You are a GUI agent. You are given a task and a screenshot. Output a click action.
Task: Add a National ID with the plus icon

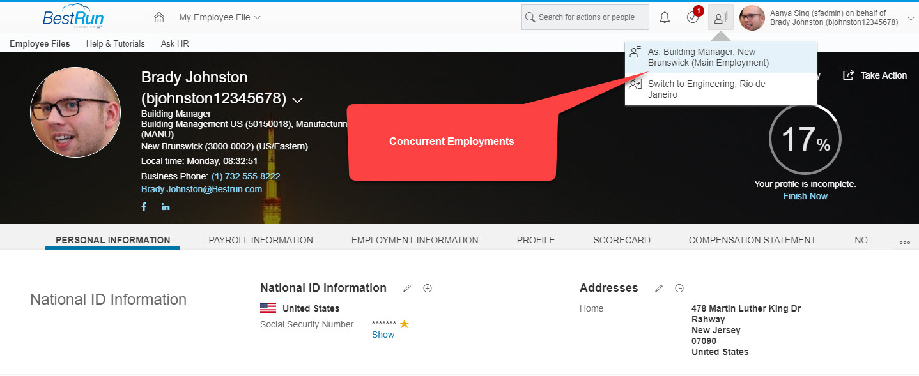(428, 288)
